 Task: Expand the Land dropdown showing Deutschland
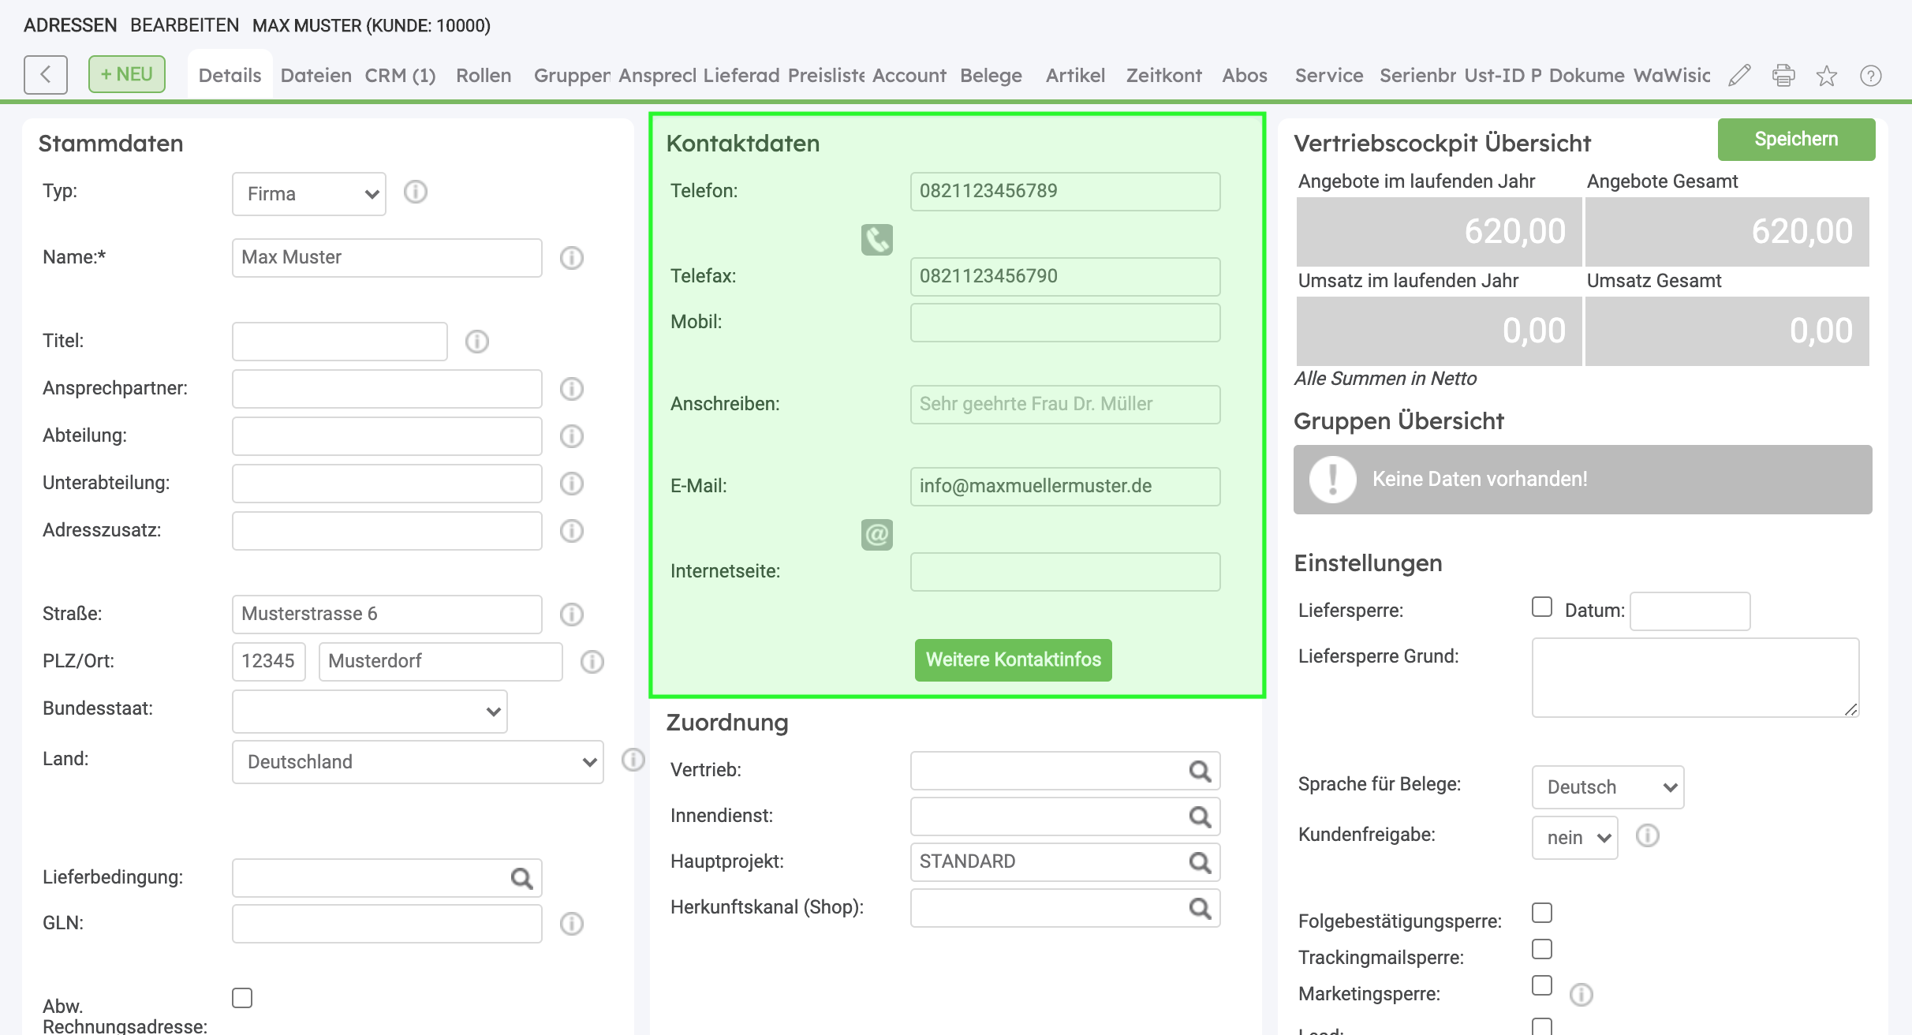click(418, 761)
